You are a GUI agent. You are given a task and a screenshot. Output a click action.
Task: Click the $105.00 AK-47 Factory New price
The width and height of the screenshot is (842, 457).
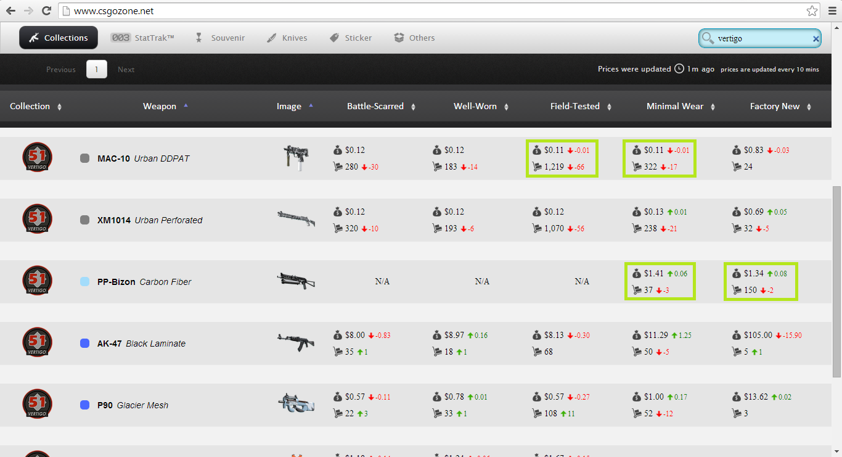coord(758,335)
